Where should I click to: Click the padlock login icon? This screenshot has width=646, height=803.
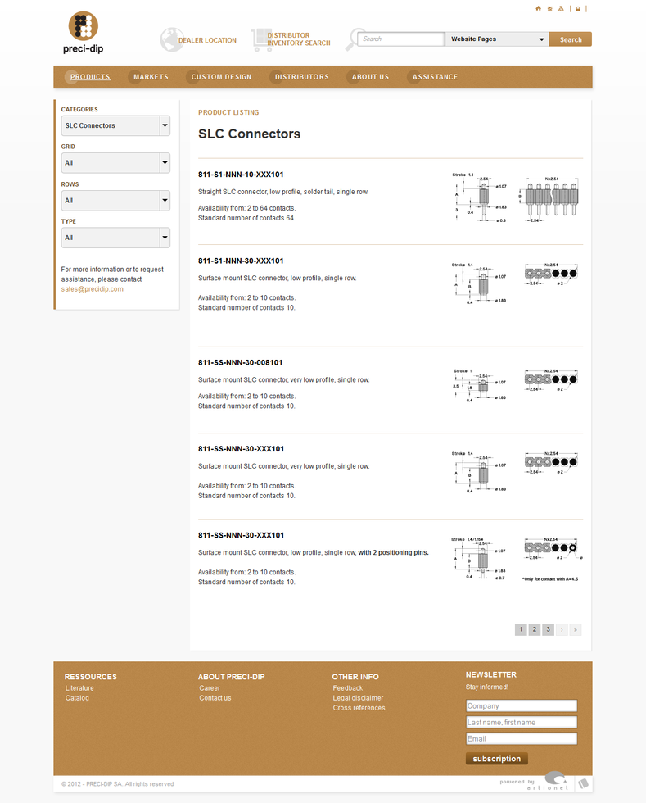578,9
